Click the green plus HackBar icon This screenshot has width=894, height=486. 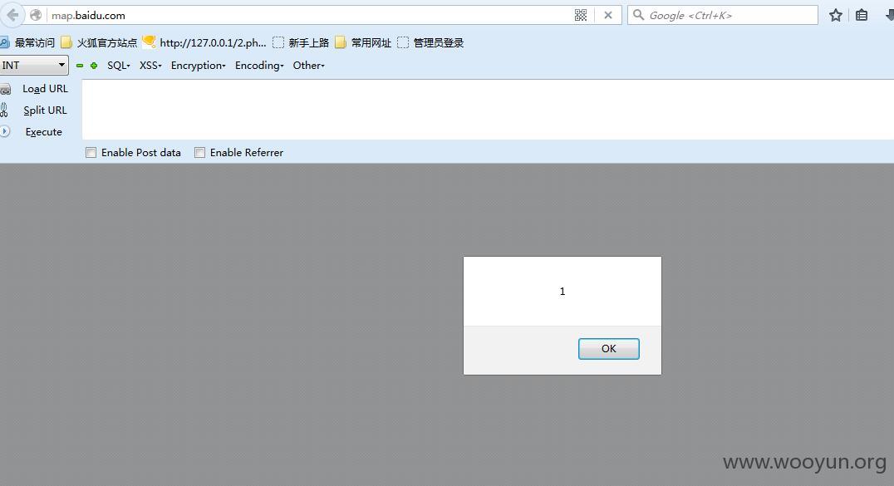click(94, 66)
